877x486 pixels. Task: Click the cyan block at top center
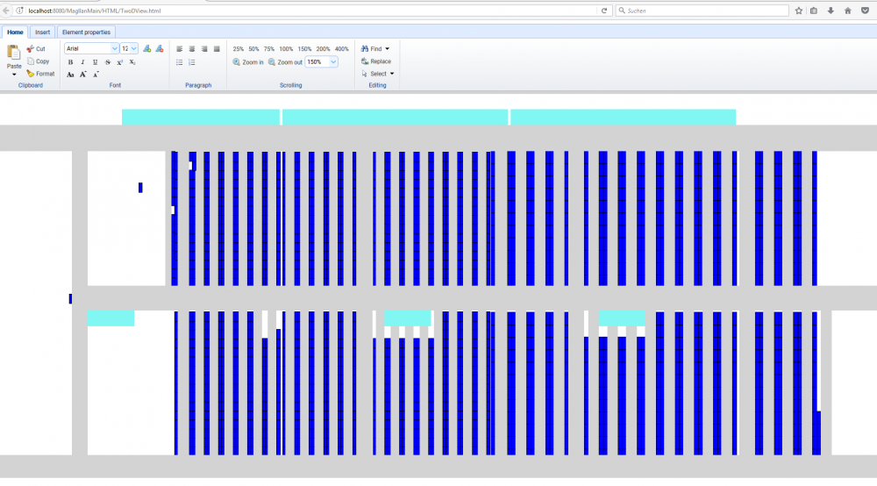click(395, 118)
